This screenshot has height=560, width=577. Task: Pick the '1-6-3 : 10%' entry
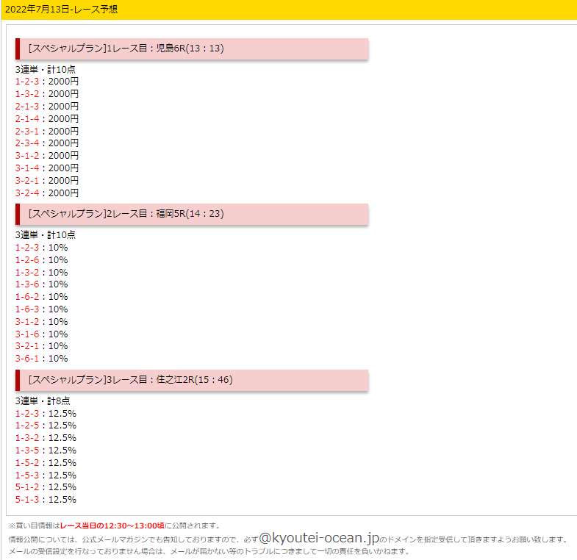(42, 309)
